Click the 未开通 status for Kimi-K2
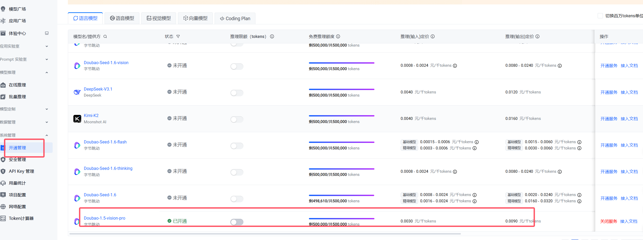 click(x=177, y=119)
